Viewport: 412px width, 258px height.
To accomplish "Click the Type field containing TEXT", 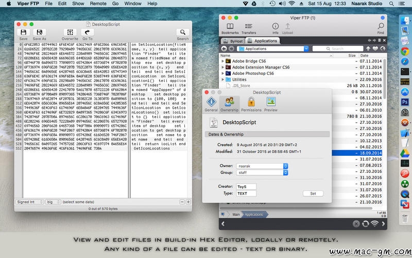I will point(246,193).
